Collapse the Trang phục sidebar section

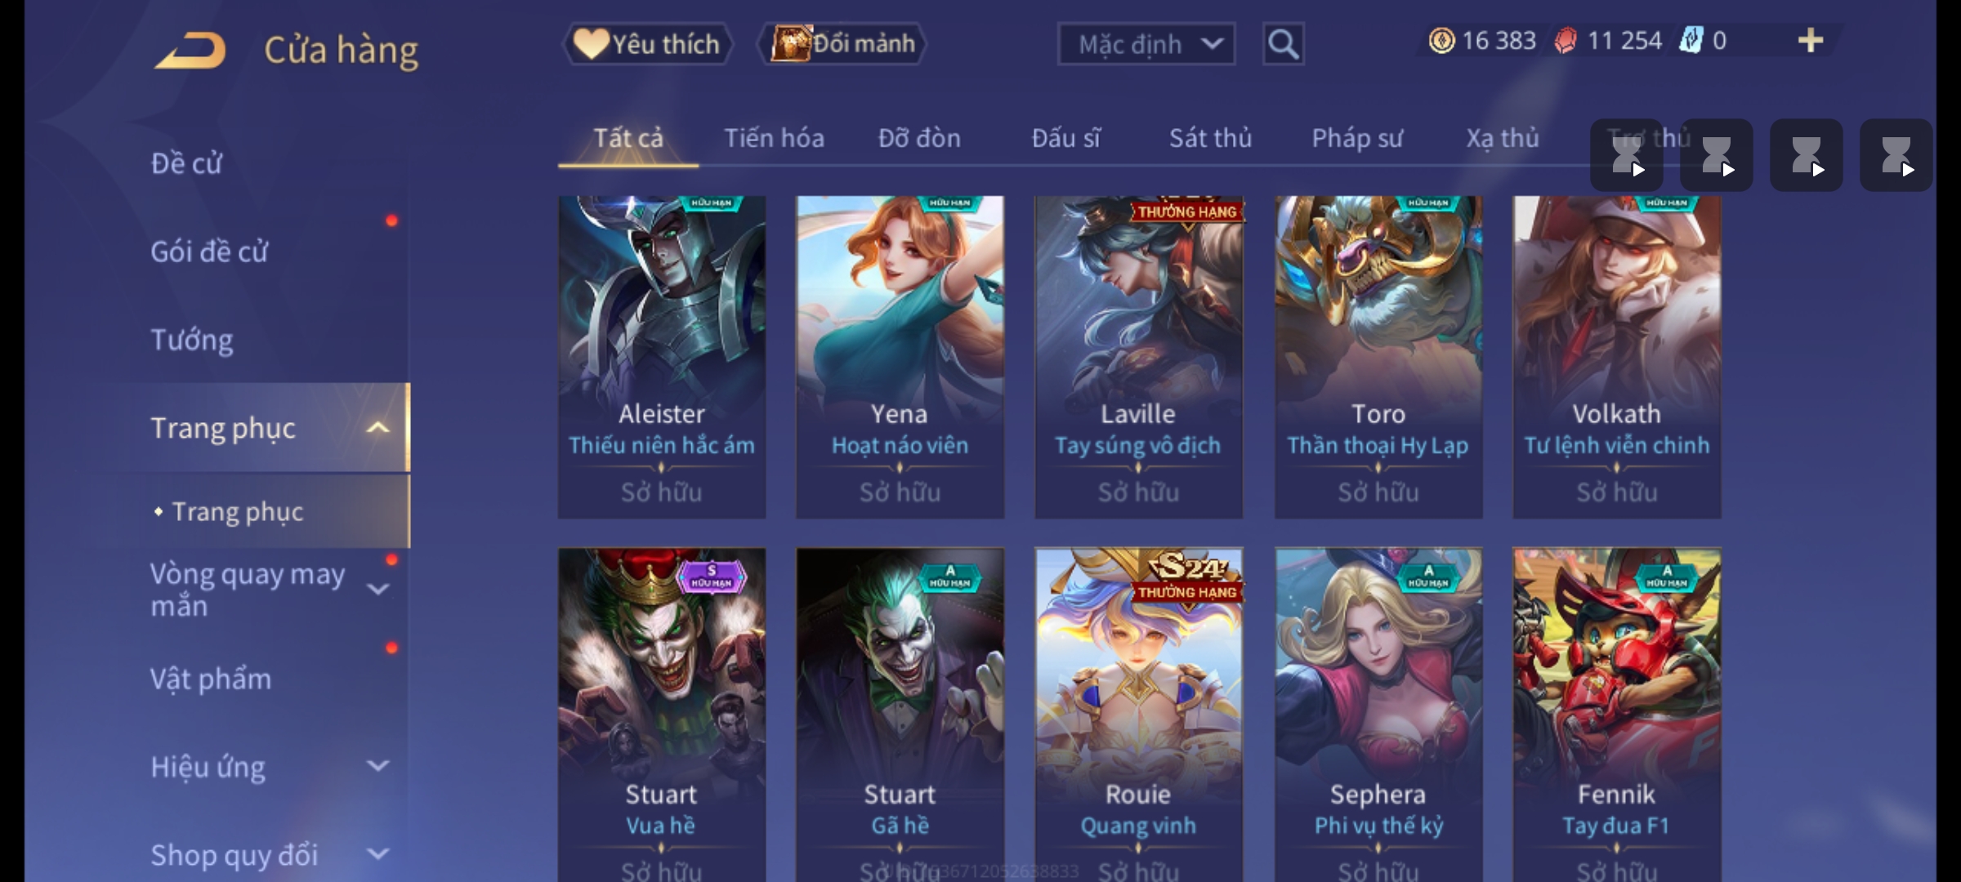point(377,428)
